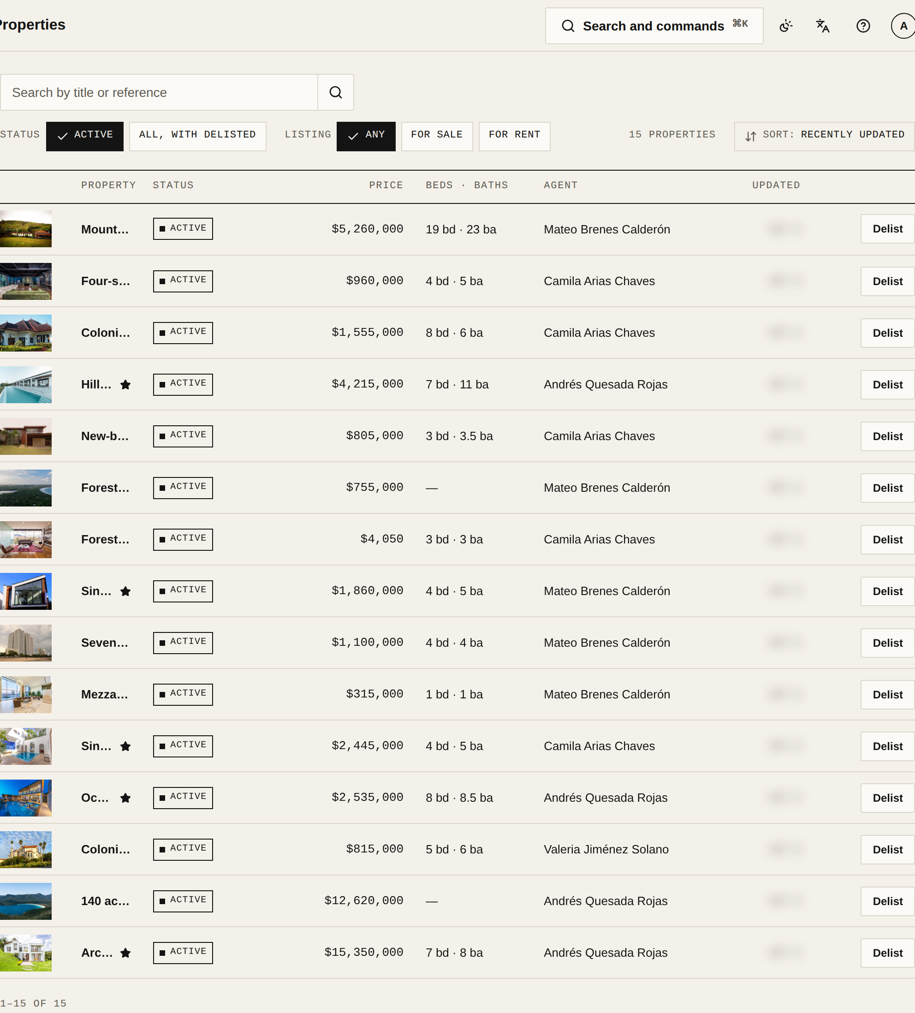The width and height of the screenshot is (915, 1013).
Task: Open the 140 ac… coastline thumbnail
Action: coord(26,901)
